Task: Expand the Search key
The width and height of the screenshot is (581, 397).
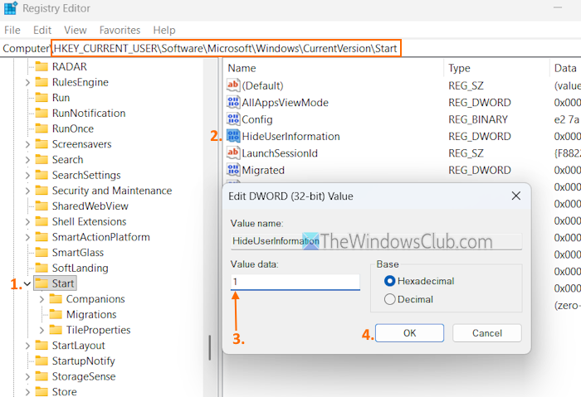Action: click(x=27, y=160)
